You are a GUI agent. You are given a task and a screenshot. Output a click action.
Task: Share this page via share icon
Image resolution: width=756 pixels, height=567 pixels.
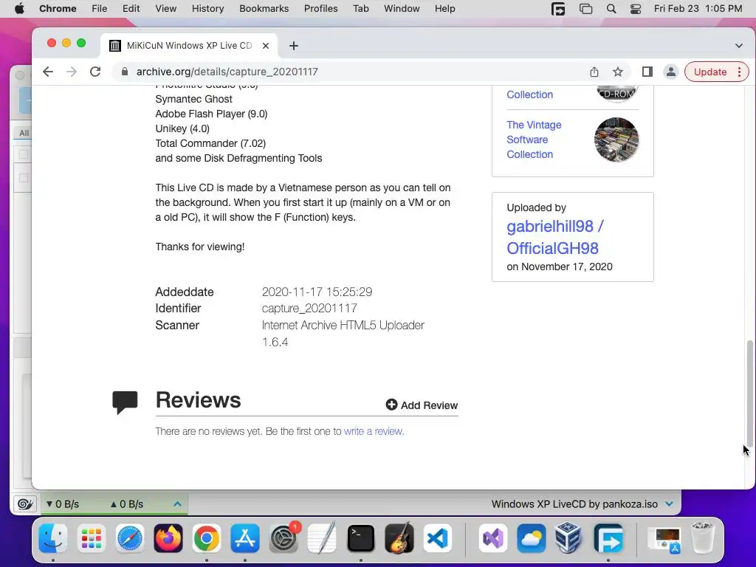(594, 72)
